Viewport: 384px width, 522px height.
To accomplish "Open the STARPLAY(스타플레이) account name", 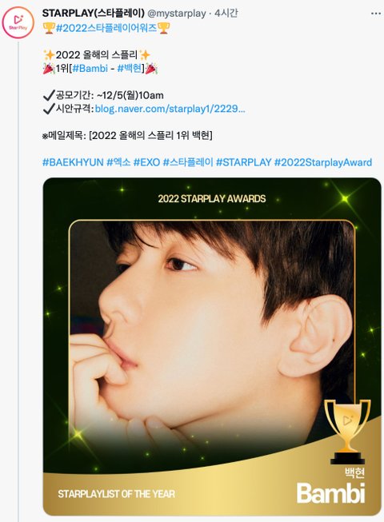I will click(94, 14).
